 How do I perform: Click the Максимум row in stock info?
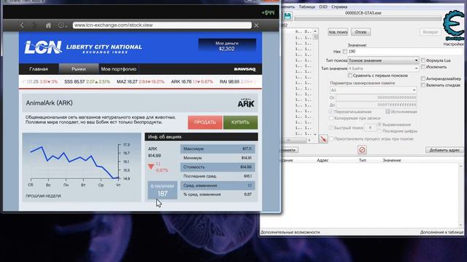click(x=217, y=148)
